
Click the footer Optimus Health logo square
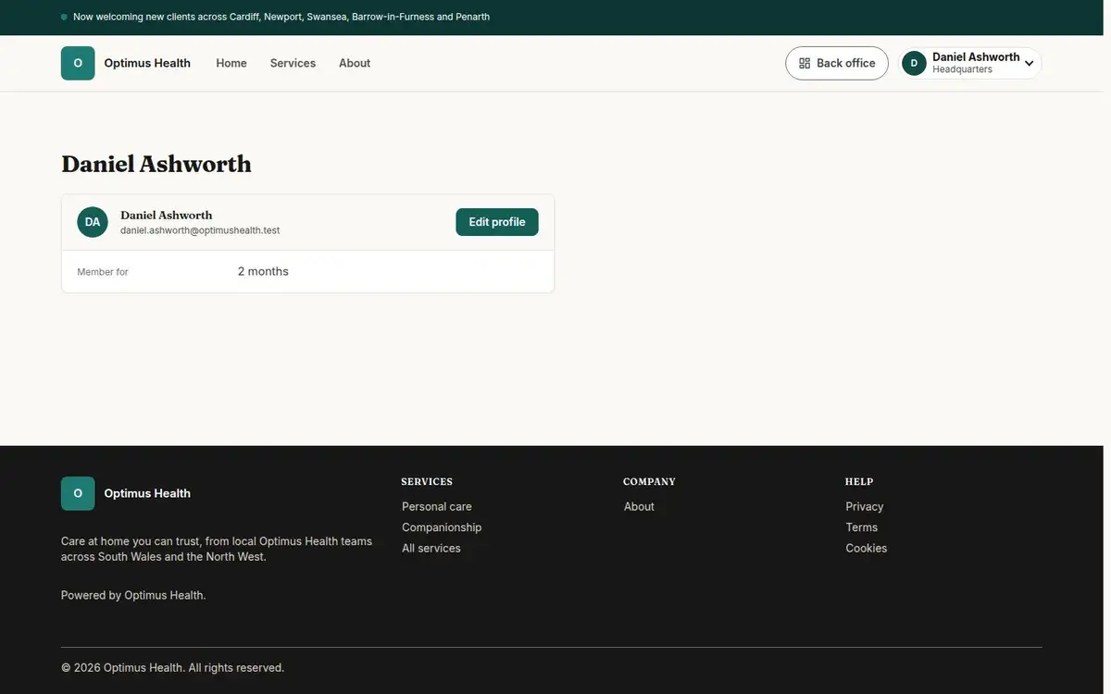pos(78,493)
